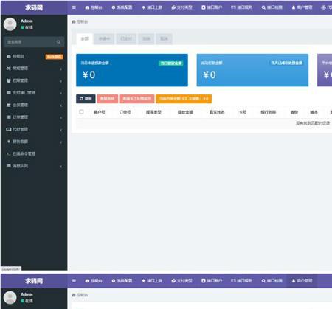
Task: Expand the 会员管理 submenu arrow
Action: pyautogui.click(x=60, y=105)
